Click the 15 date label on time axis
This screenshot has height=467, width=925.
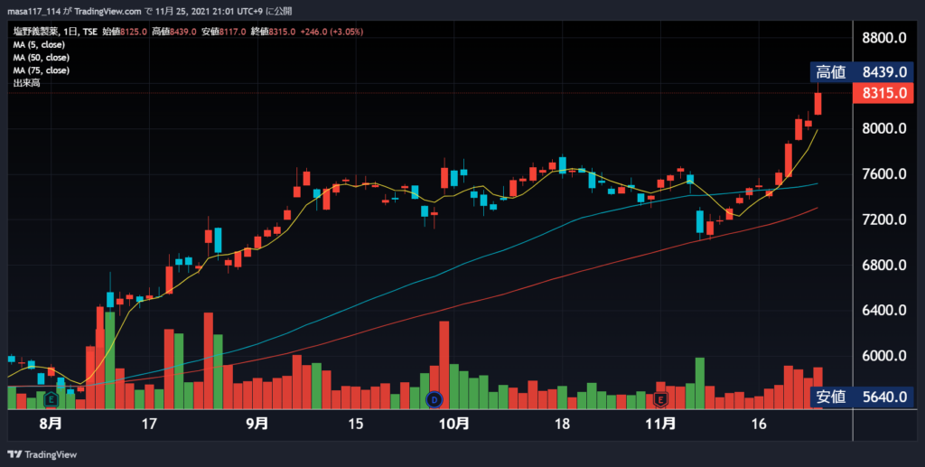[356, 424]
